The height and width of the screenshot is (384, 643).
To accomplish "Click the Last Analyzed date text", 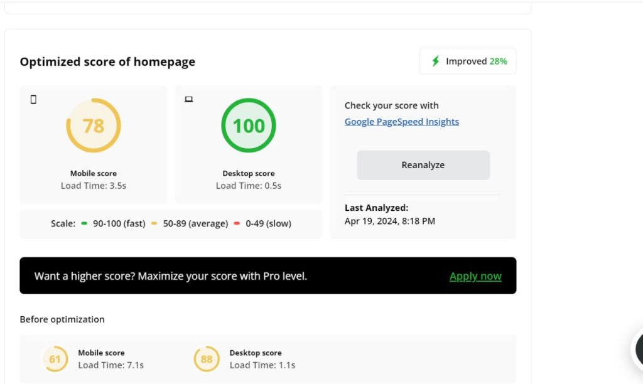I will [x=390, y=221].
